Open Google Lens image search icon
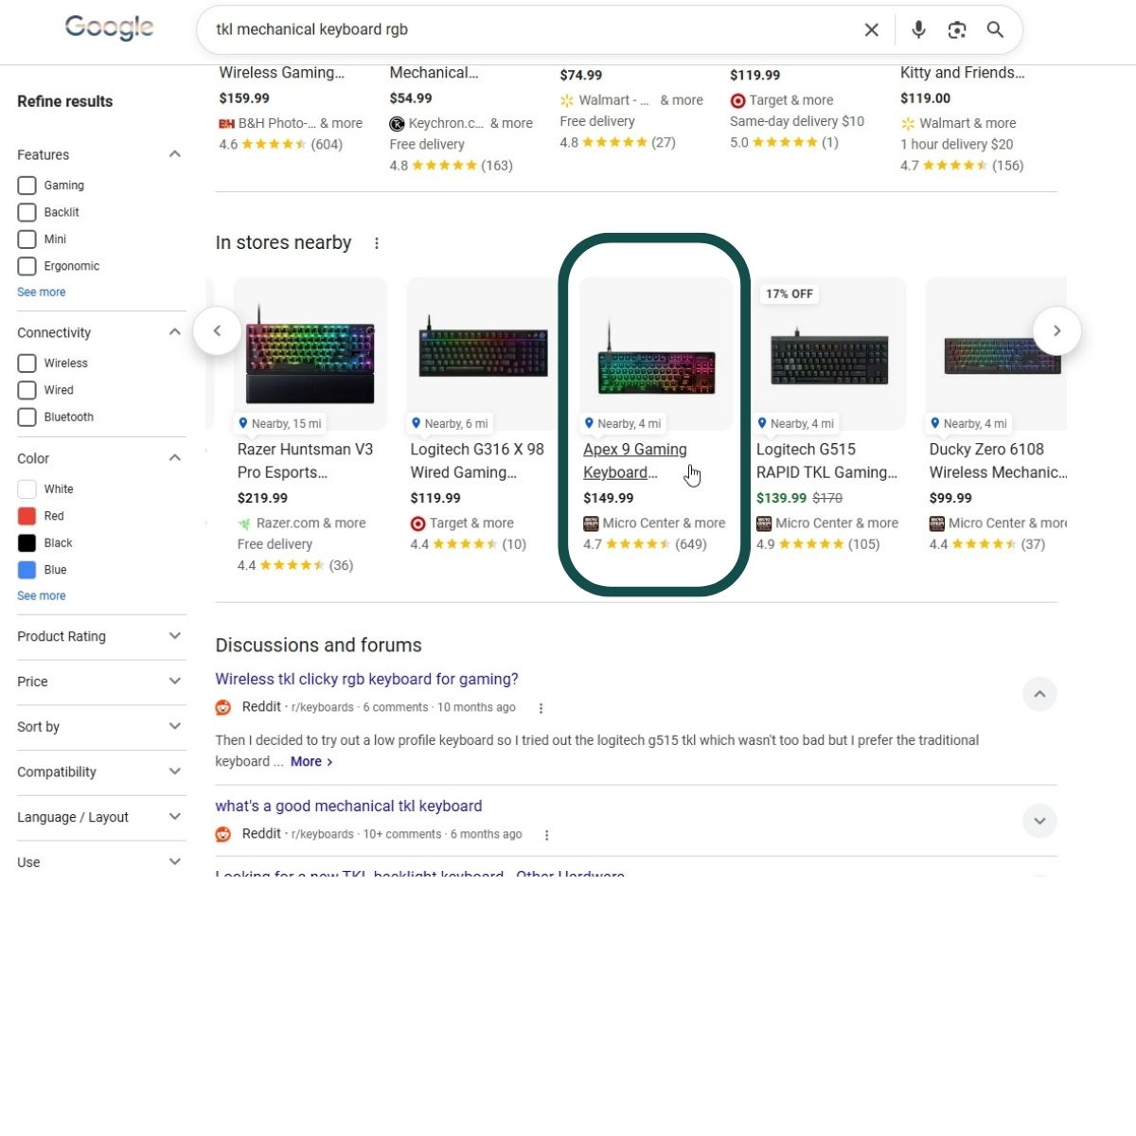Screen dimensions: 1136x1136 (x=957, y=30)
